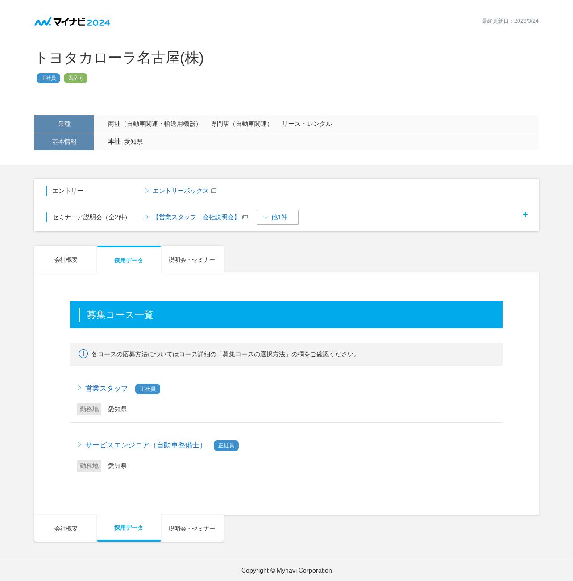Switch to top 会社概要 tab
This screenshot has height=581, width=573.
66,259
